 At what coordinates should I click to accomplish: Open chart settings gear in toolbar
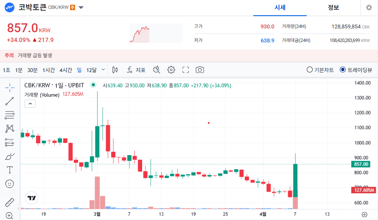tap(171, 70)
